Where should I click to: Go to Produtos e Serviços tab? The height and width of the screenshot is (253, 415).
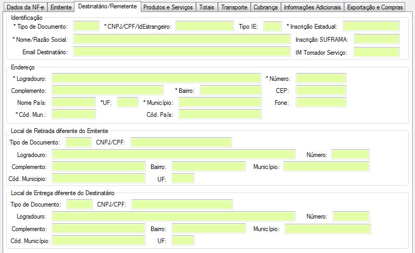click(168, 7)
